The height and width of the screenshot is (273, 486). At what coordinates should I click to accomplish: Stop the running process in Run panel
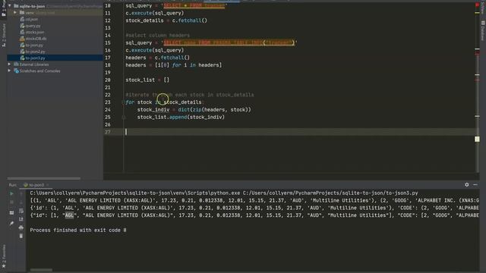12,202
